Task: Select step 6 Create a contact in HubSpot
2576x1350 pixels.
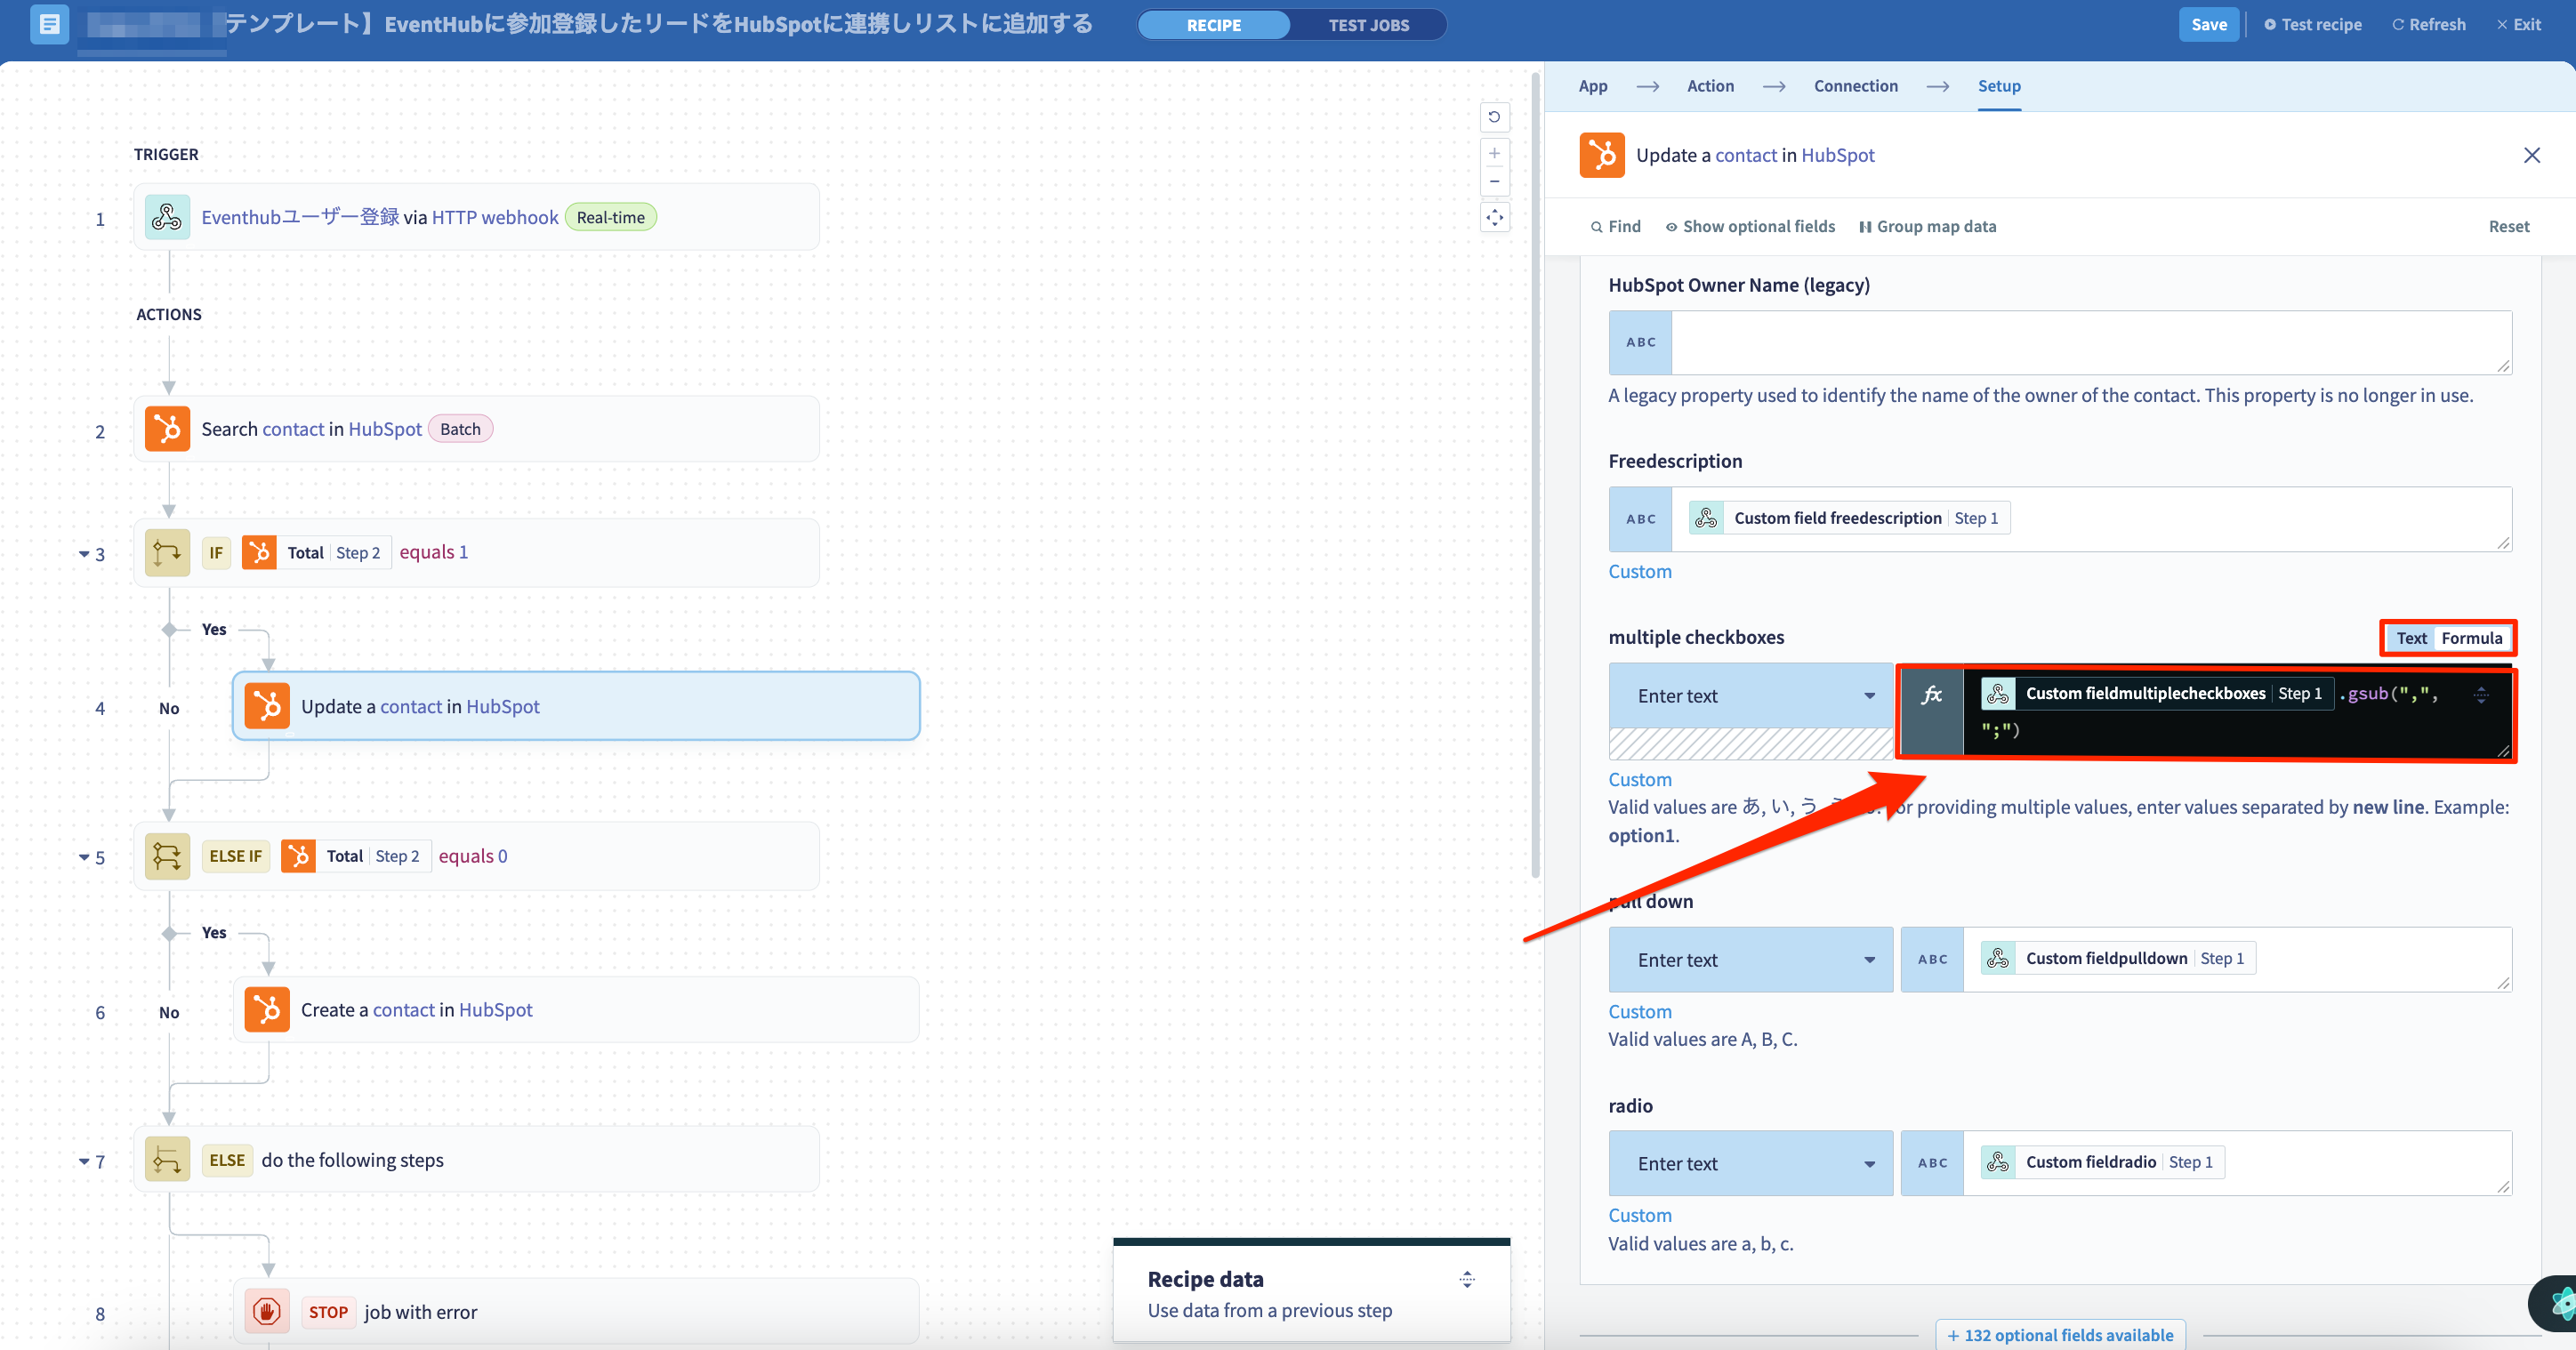Action: click(x=576, y=1010)
